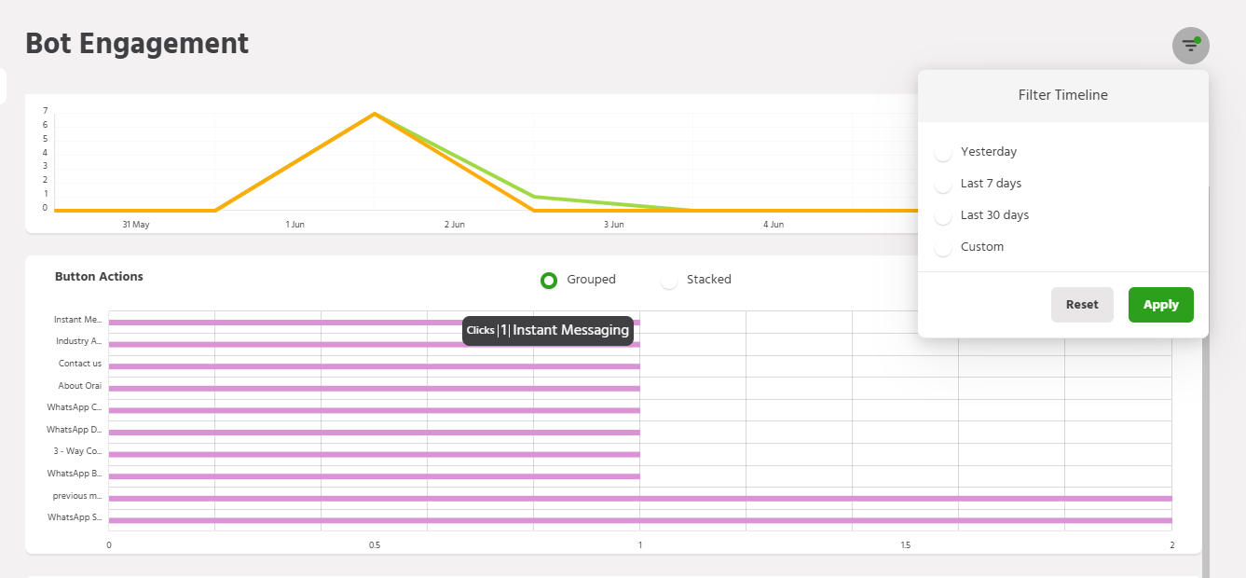Viewport: 1246px width, 578px height.
Task: Choose the Last 7 days filter
Action: point(944,184)
